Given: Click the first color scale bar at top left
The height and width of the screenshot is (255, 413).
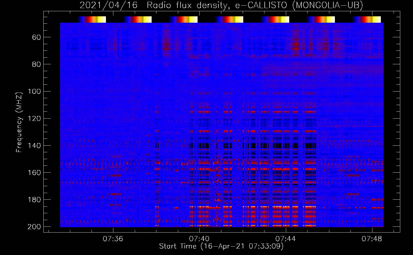Looking at the screenshot, I should pyautogui.click(x=92, y=20).
